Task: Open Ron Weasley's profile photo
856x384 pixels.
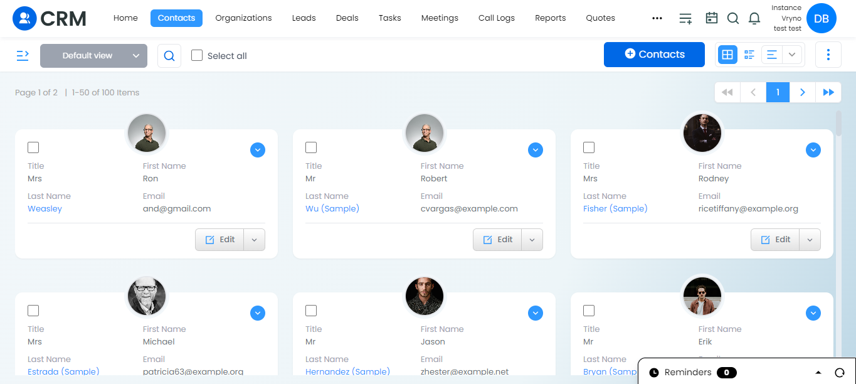Action: 147,133
